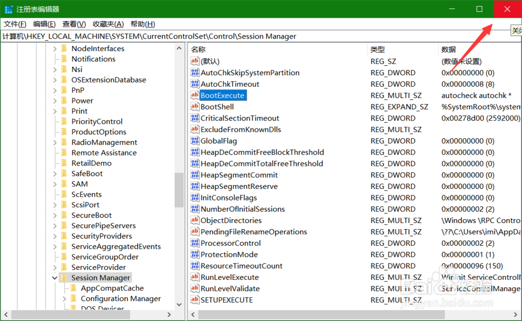The width and height of the screenshot is (522, 321).
Task: Click the SafeBoot folder icon
Action: pos(64,173)
